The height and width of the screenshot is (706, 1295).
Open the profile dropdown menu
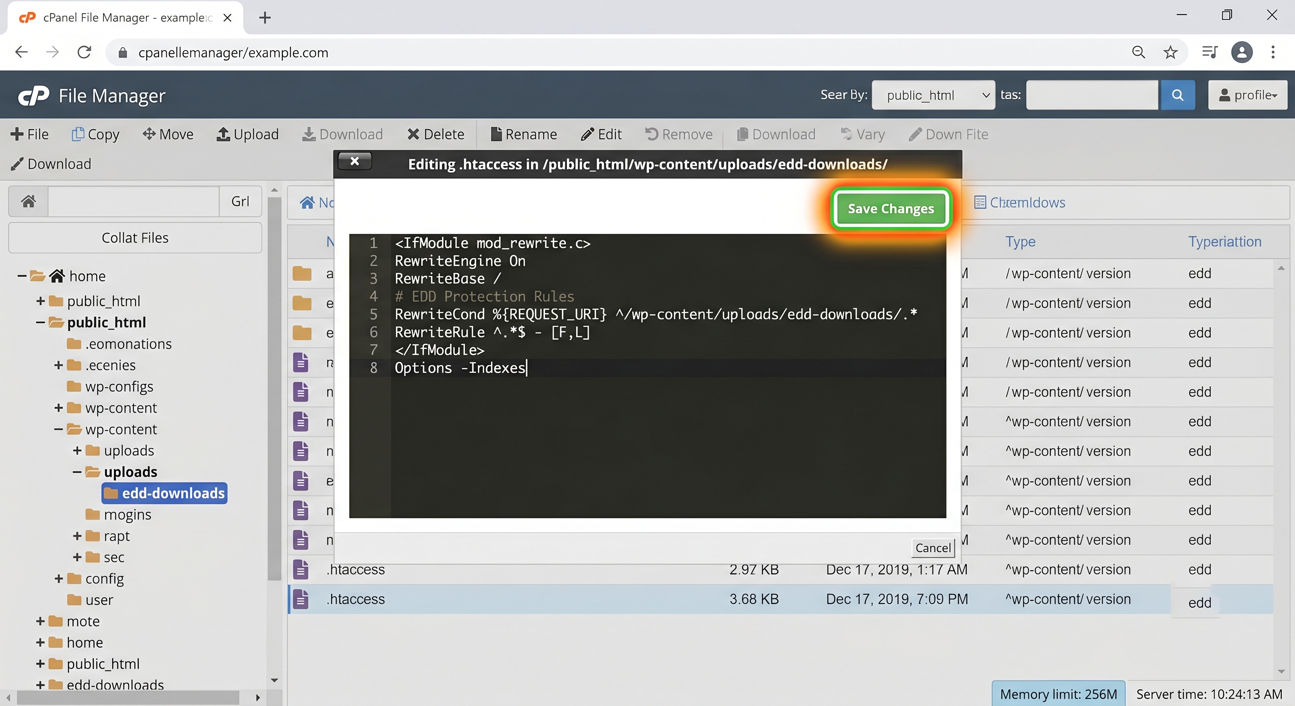[x=1248, y=95]
